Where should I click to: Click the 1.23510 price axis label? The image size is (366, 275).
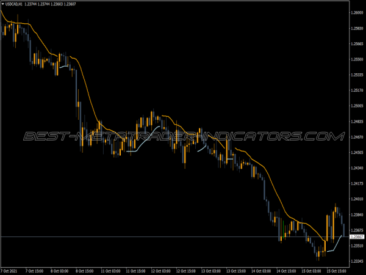tap(357, 246)
